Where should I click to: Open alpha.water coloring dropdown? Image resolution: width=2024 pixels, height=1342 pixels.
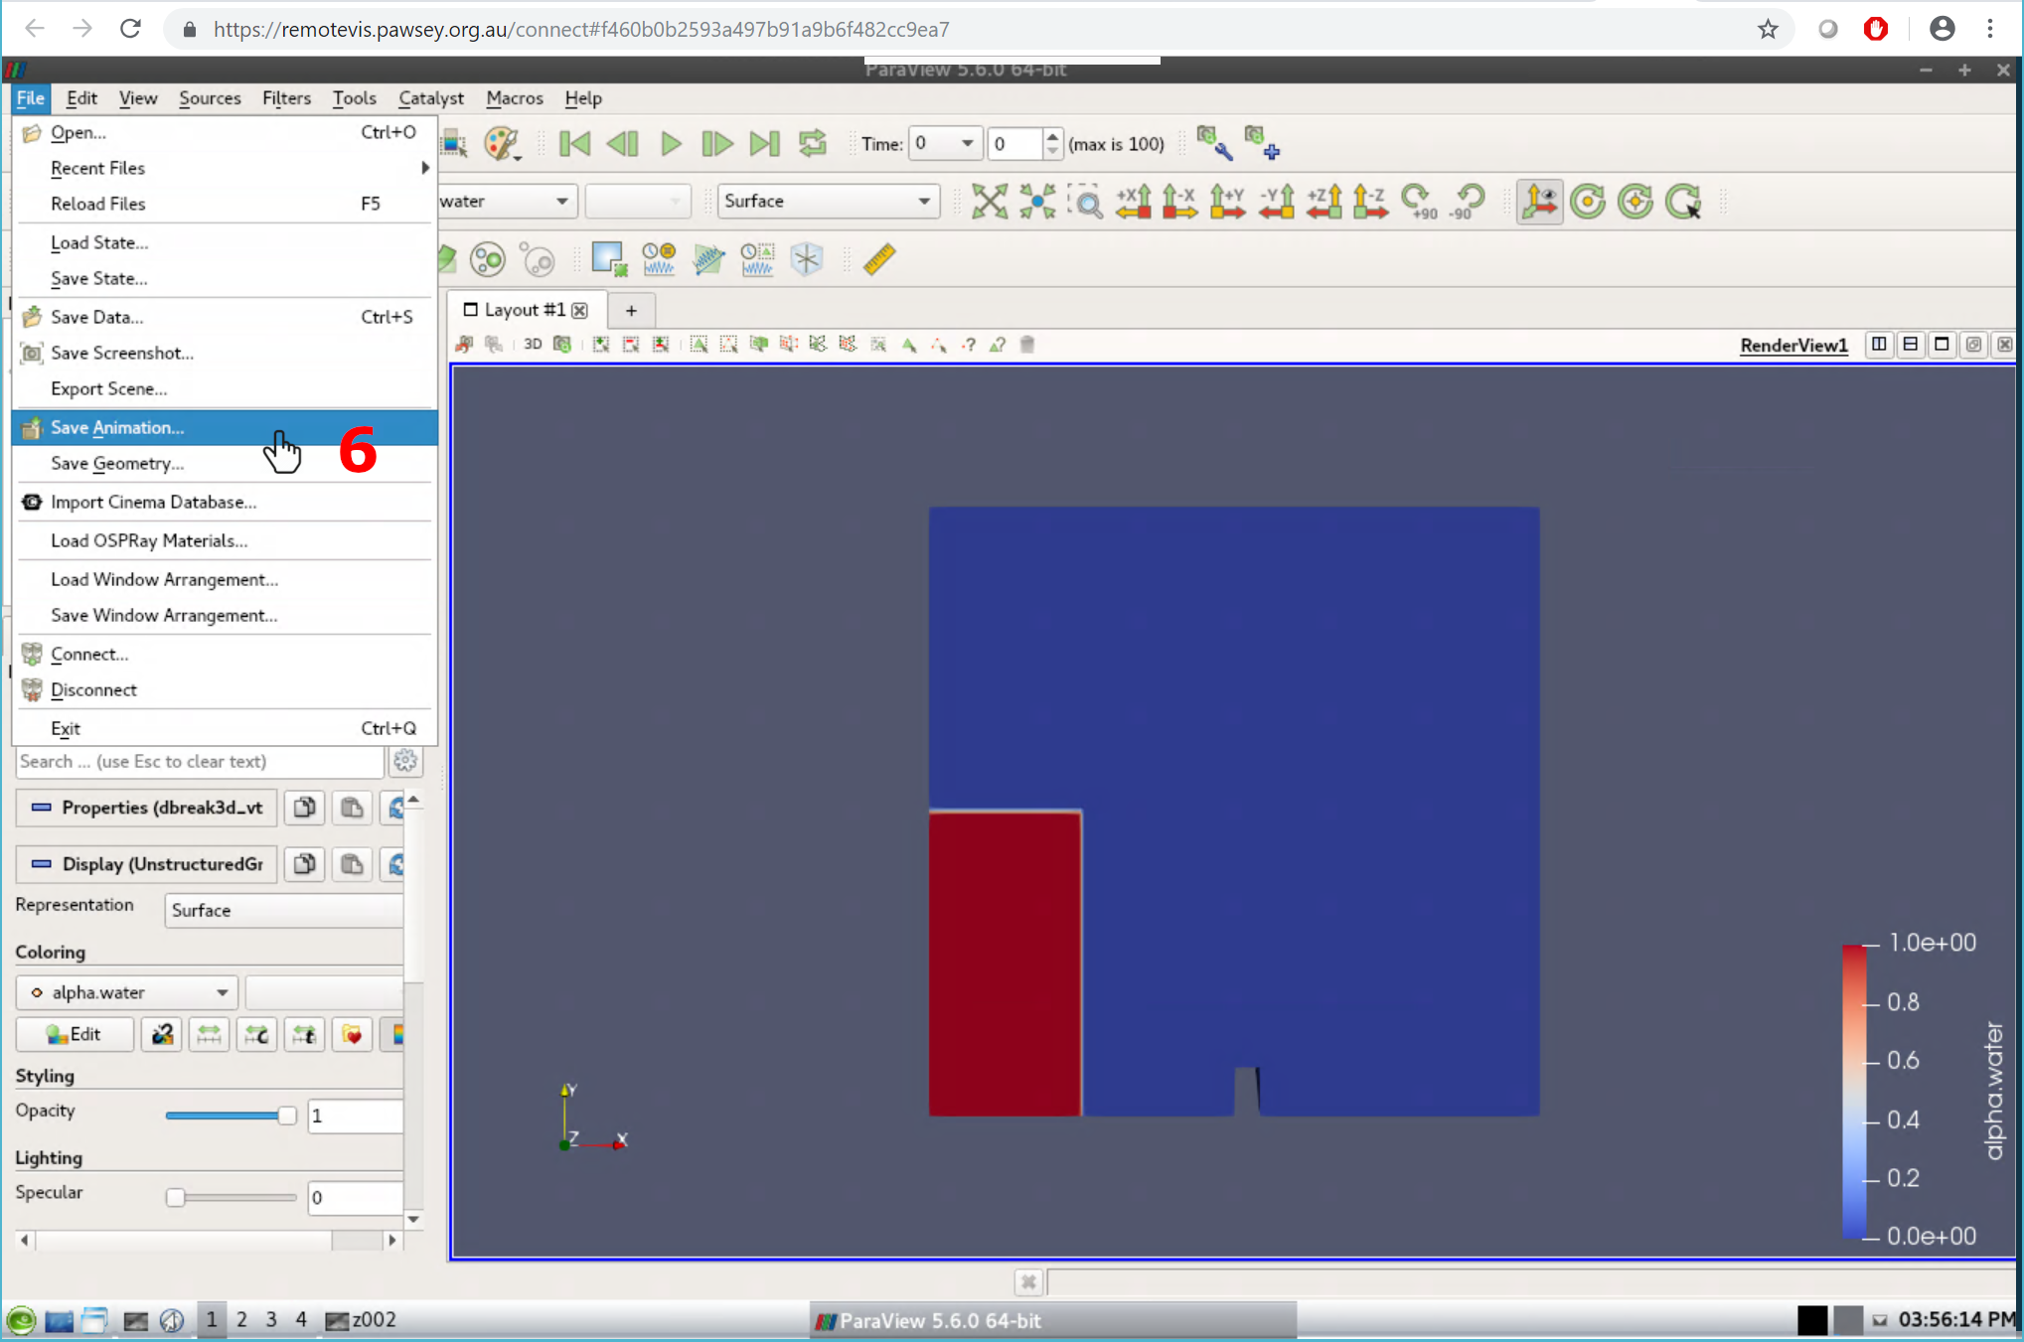(127, 992)
